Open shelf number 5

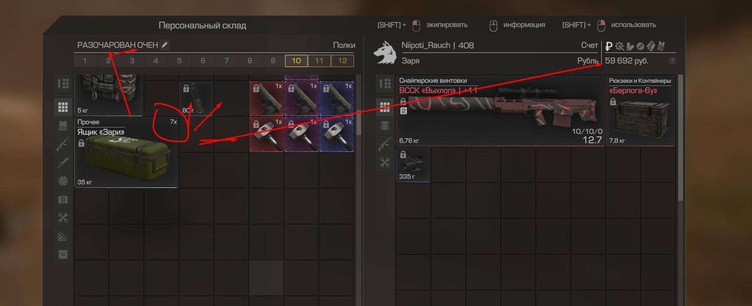[179, 60]
